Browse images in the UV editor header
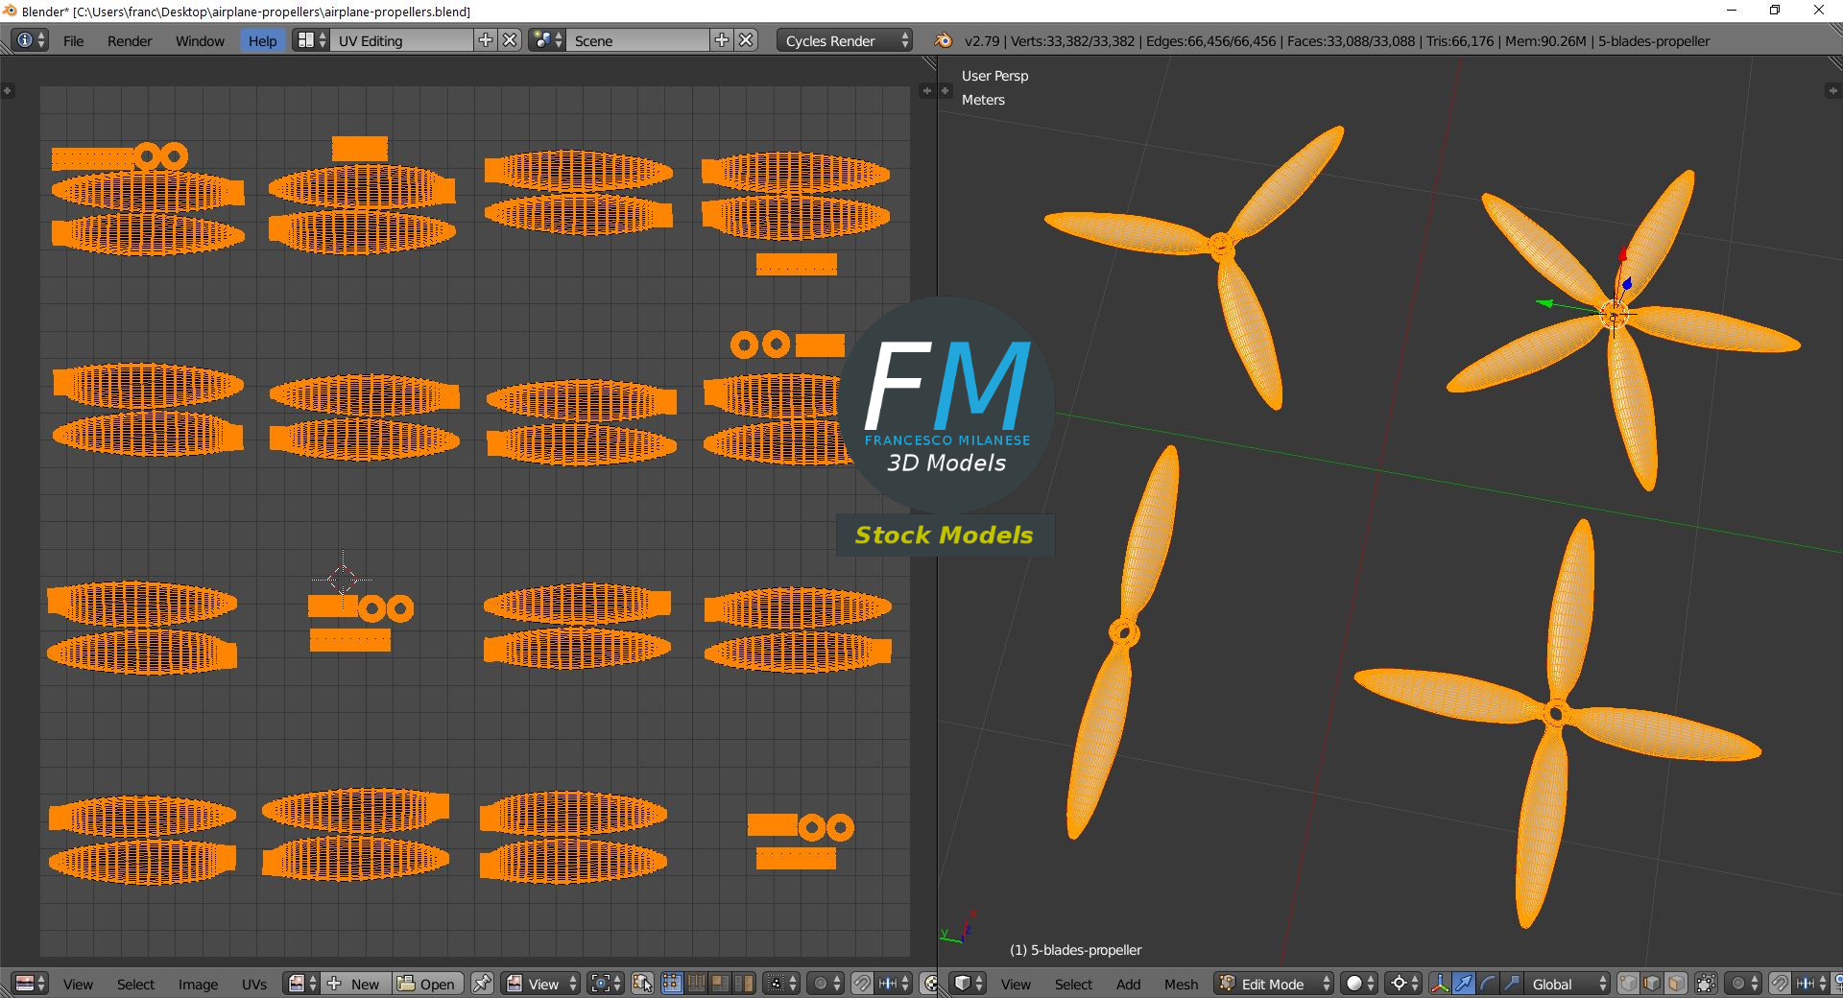 pos(302,984)
